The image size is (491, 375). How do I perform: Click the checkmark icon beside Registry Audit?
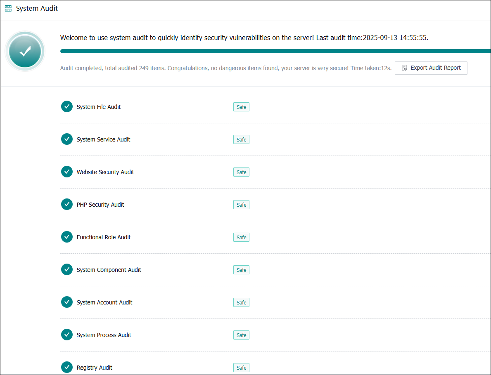coord(67,368)
